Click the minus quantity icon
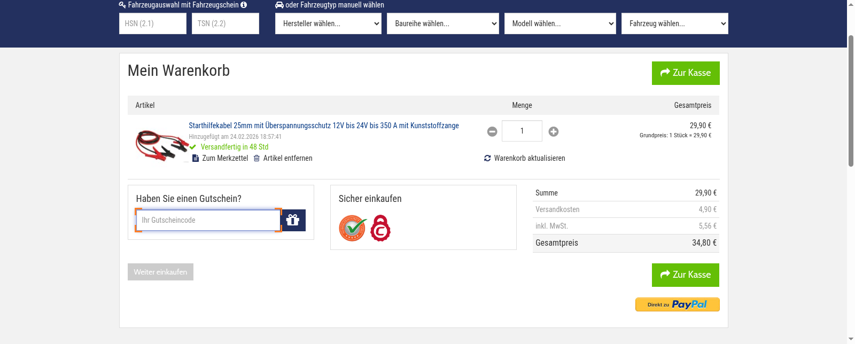855x344 pixels. click(492, 131)
